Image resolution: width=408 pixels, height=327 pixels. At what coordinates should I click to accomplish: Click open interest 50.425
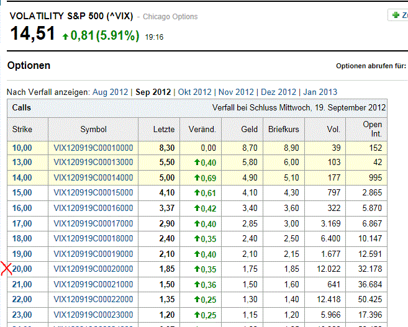(370, 299)
